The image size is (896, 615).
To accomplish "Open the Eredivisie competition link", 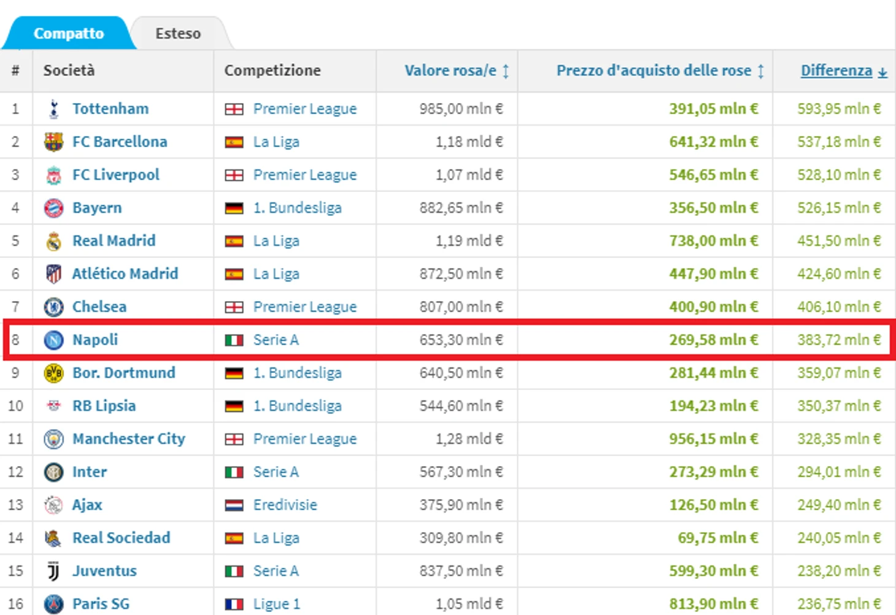I will (x=285, y=505).
